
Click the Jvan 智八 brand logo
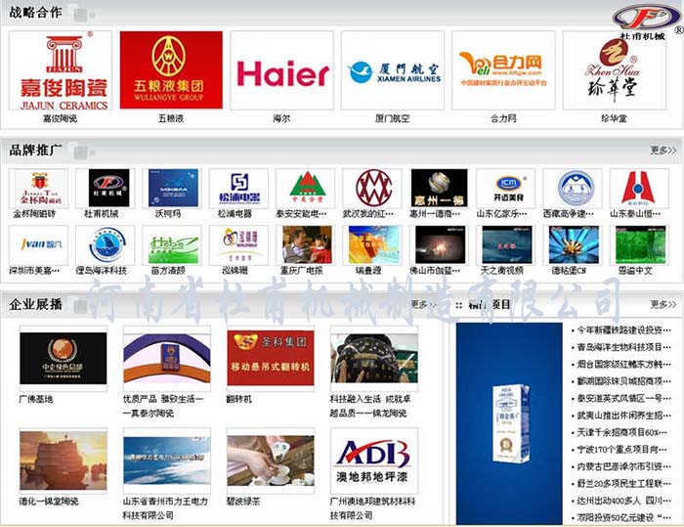click(x=38, y=244)
